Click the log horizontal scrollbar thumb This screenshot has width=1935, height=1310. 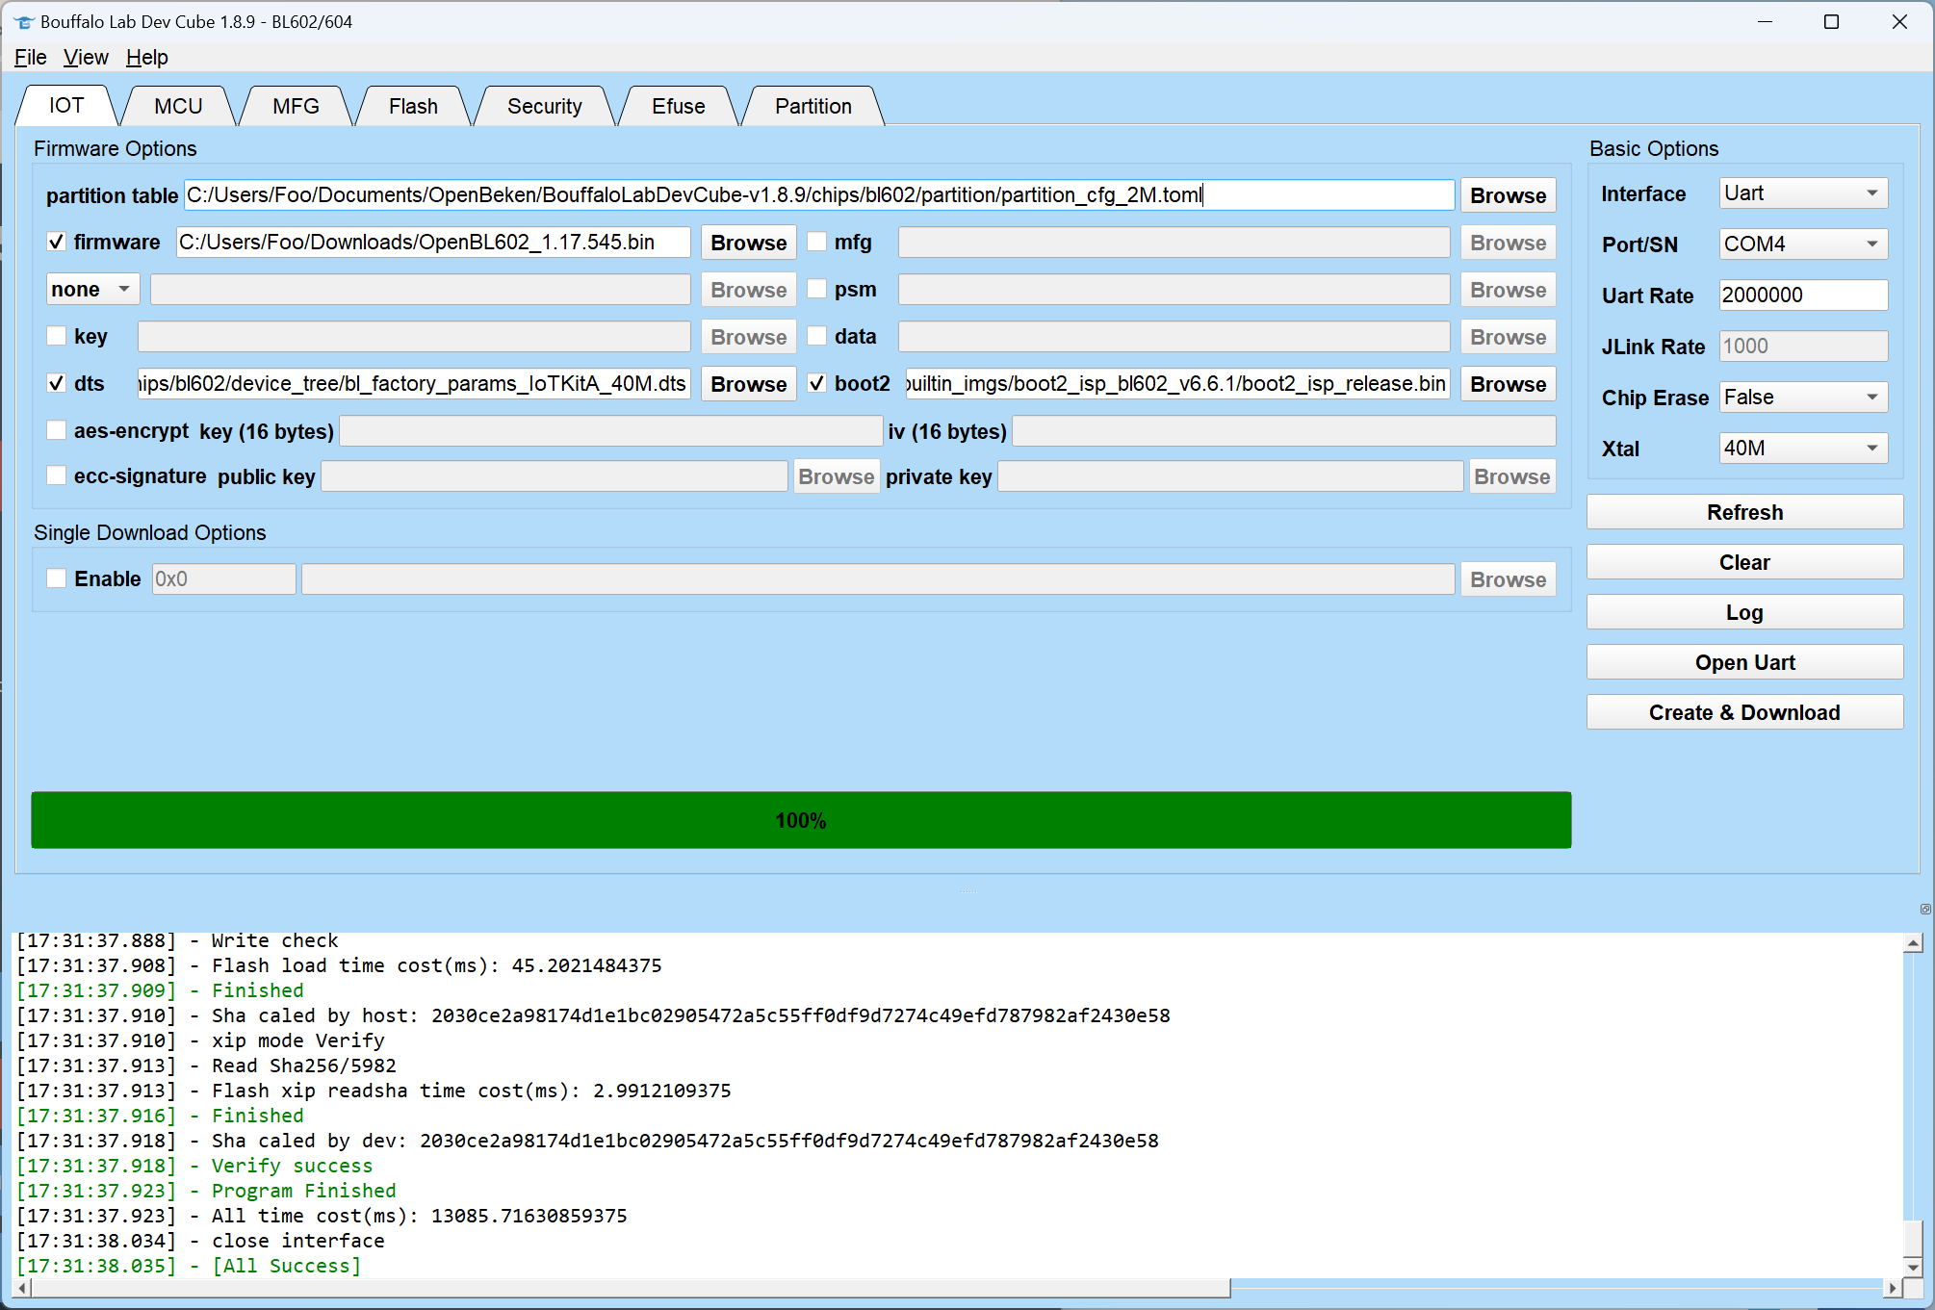click(x=631, y=1288)
